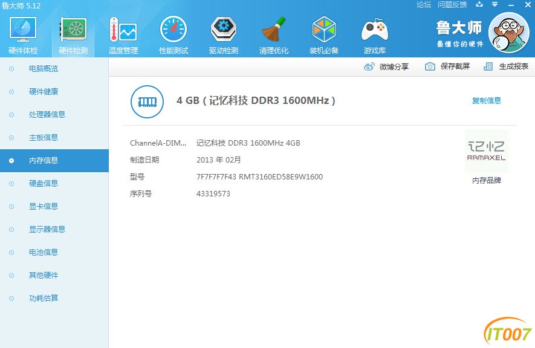This screenshot has width=535, height=348.
Task: Click 保存截屏 save screenshot button
Action: (x=447, y=66)
